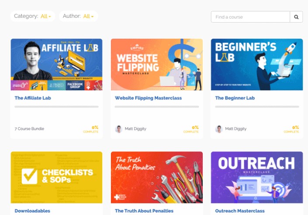Open The Affiliate Lab course title link

click(x=33, y=98)
